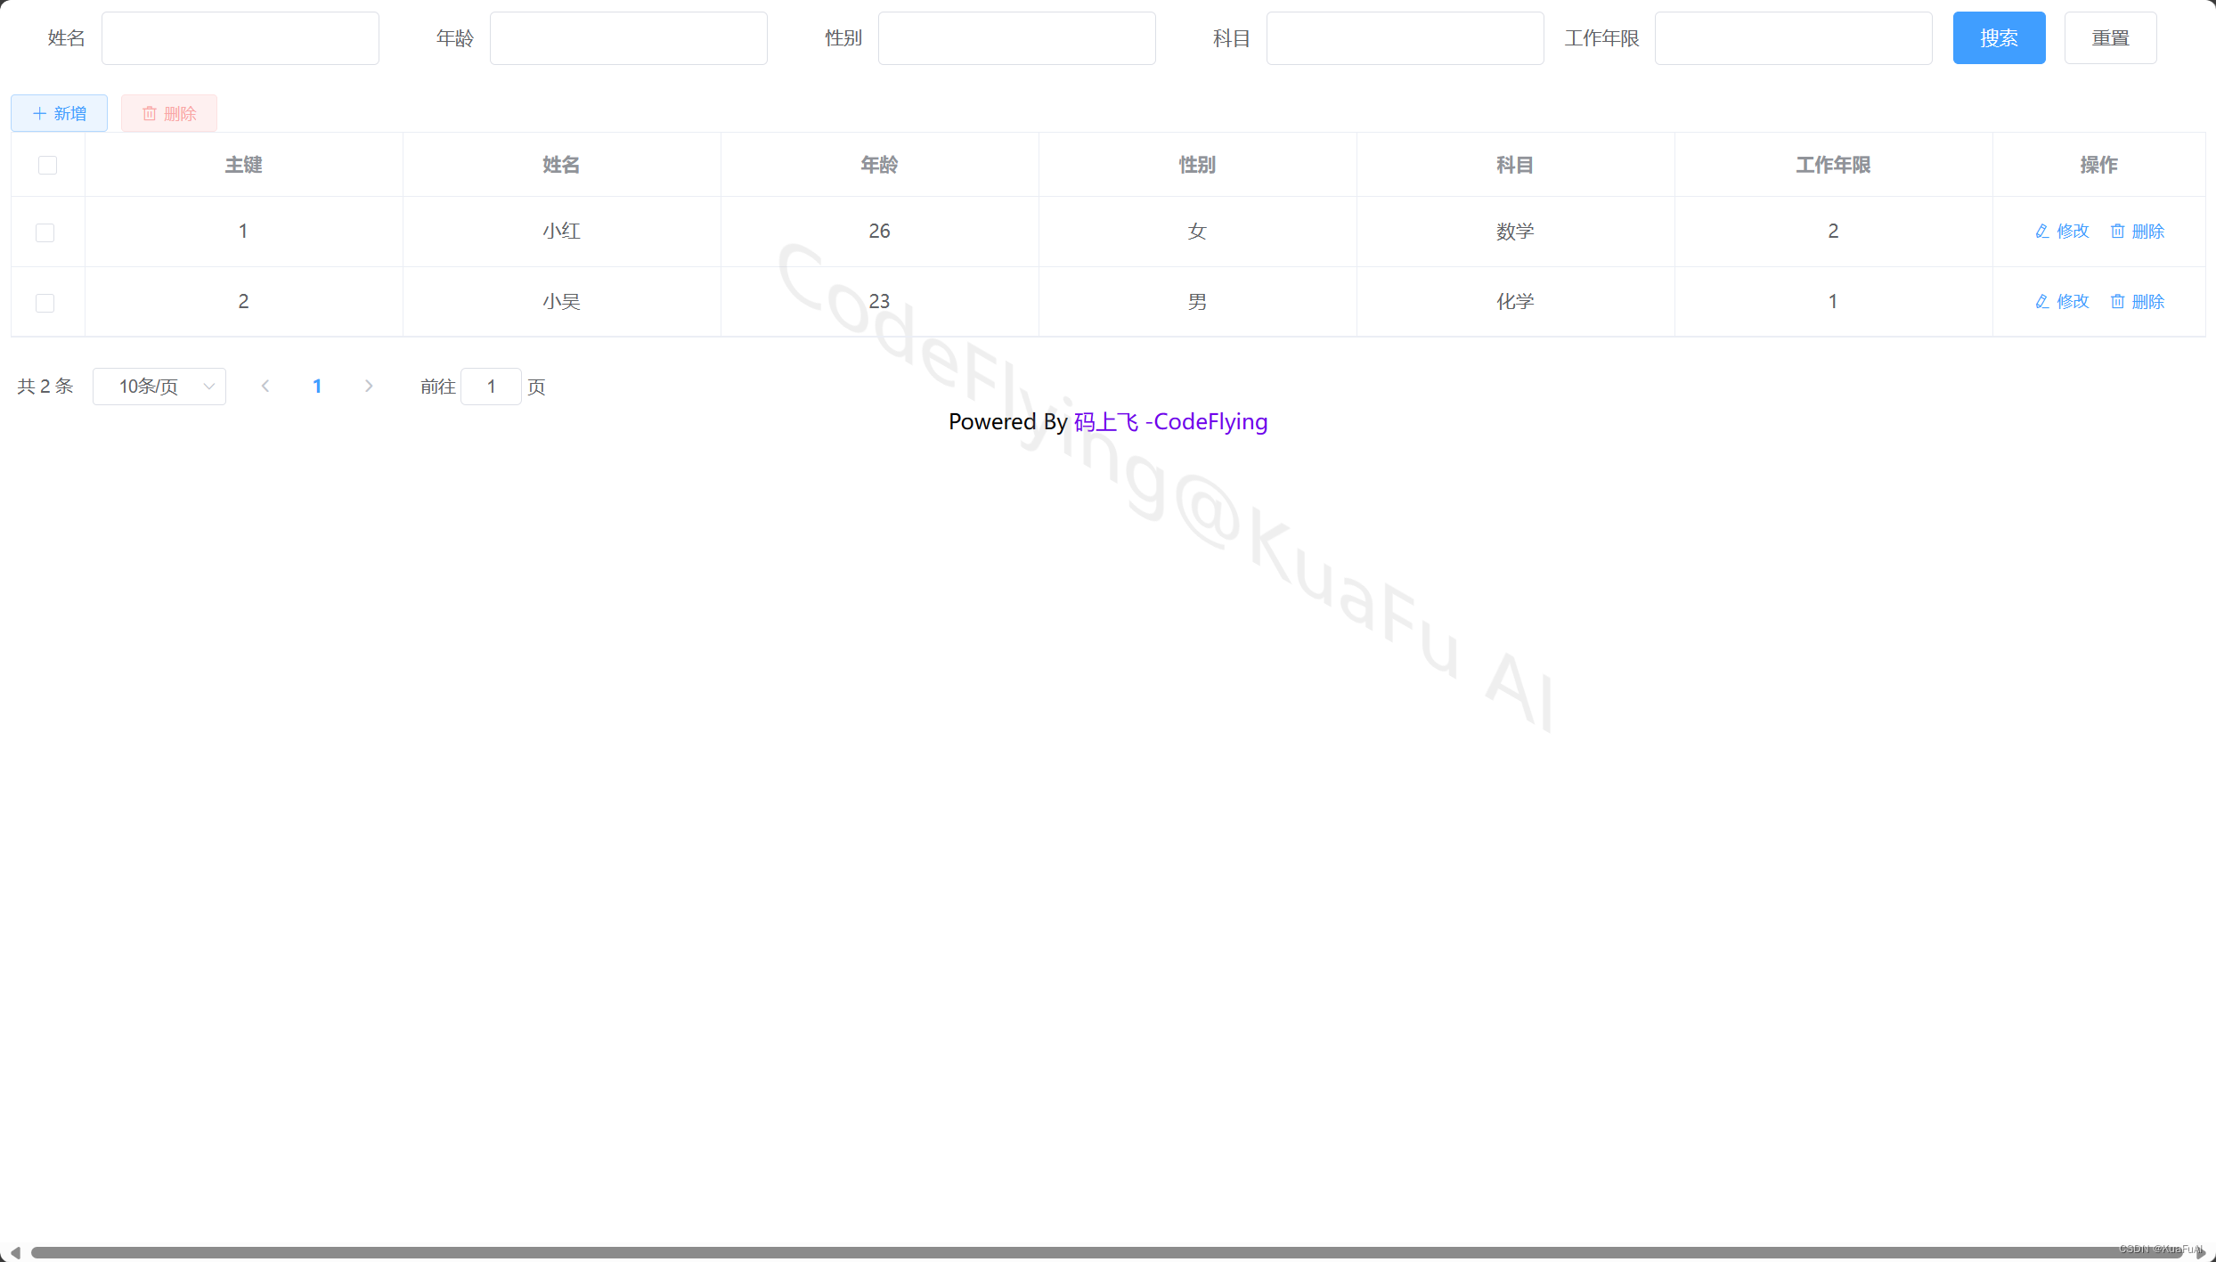
Task: Click 修改 edit icon for 小红 row
Action: coord(2041,232)
